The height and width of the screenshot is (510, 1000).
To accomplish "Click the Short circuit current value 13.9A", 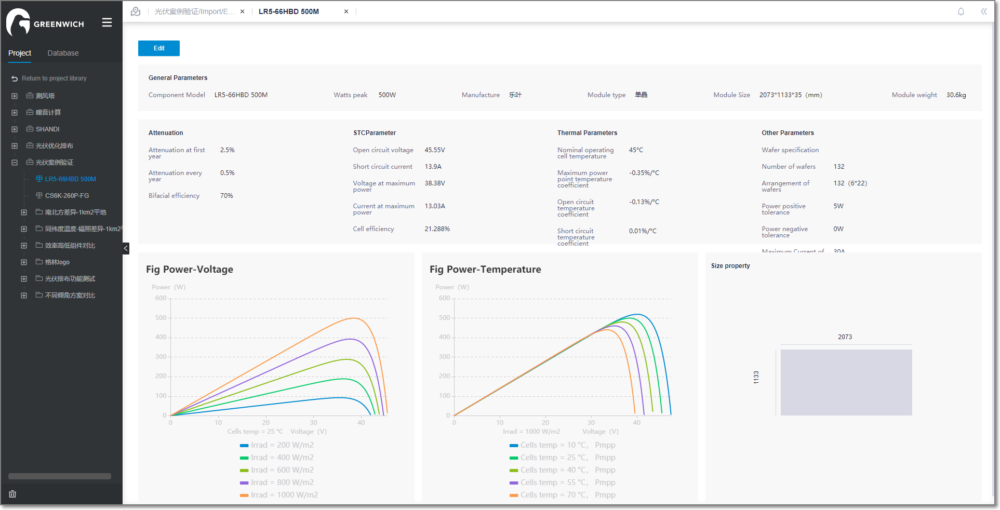I will (433, 167).
